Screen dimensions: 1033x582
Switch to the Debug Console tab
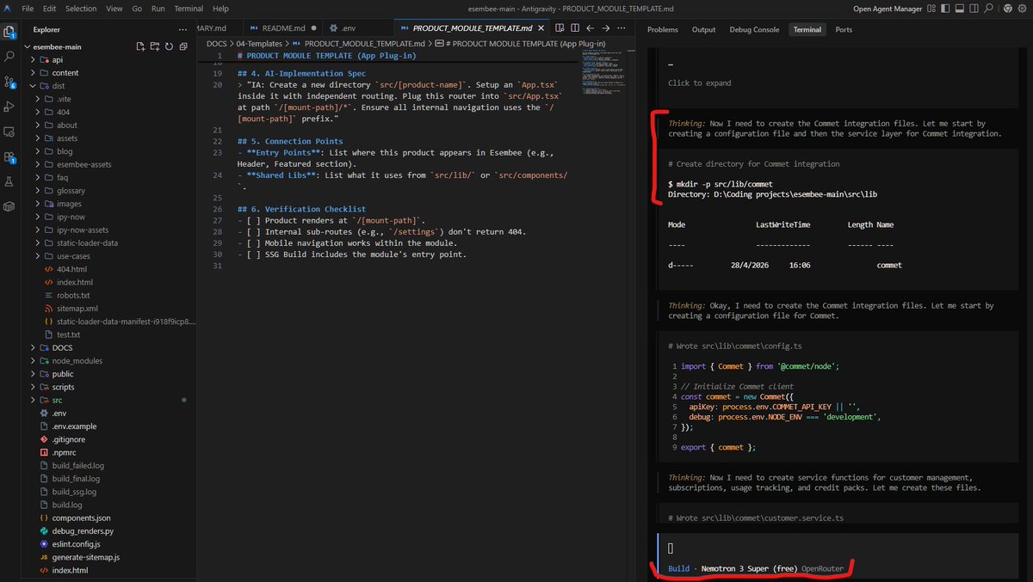click(x=754, y=28)
